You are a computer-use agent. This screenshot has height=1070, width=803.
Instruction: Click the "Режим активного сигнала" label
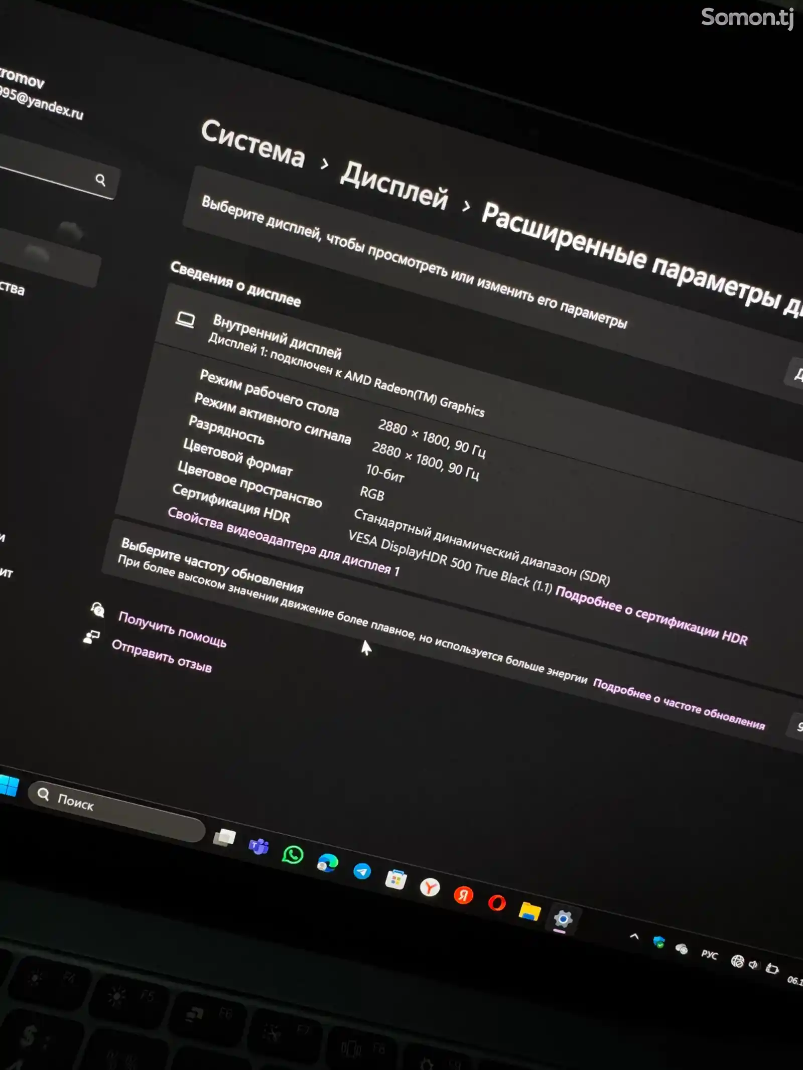273,418
